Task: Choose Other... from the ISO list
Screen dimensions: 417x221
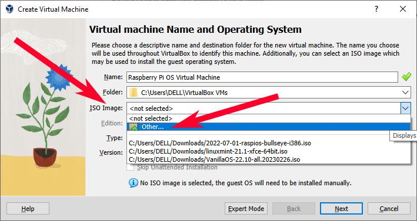Action: pyautogui.click(x=269, y=127)
